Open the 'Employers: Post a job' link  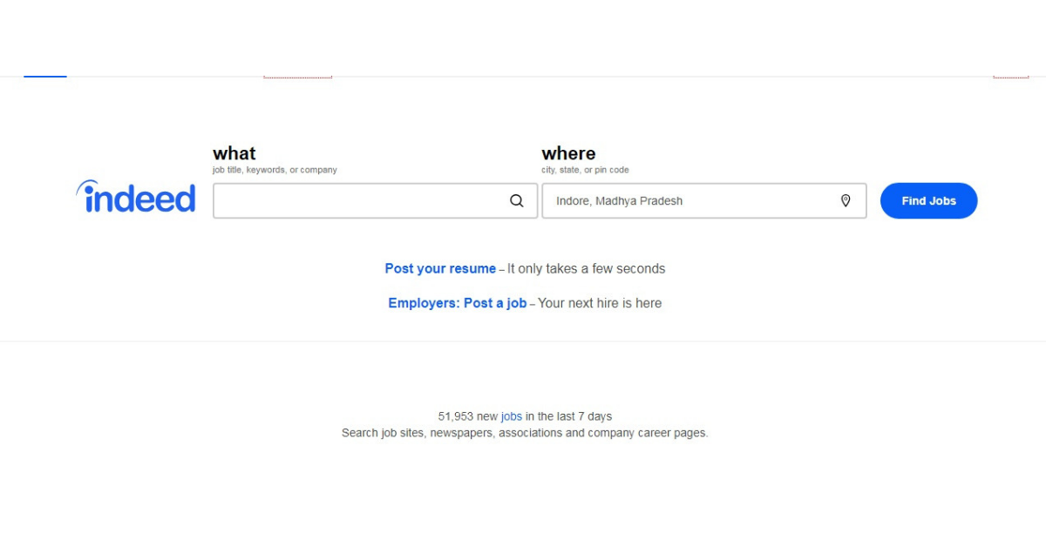point(458,303)
